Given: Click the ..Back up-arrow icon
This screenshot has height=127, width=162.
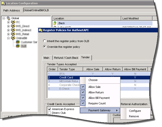Looking at the screenshot, I should click(x=55, y=23).
